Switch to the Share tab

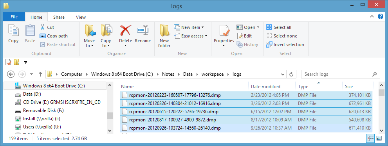coord(59,17)
